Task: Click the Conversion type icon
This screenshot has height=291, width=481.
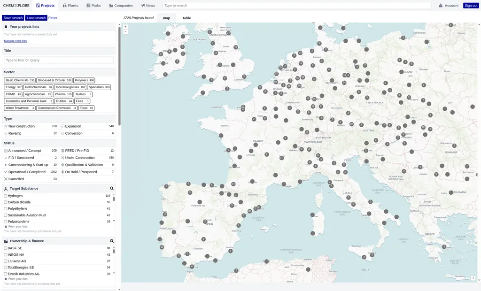Action: tap(62, 133)
